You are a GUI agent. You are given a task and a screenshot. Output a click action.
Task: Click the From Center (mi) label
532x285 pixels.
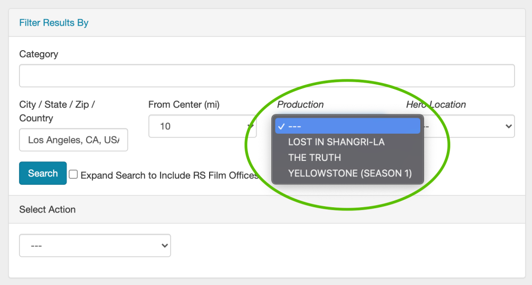[184, 105]
